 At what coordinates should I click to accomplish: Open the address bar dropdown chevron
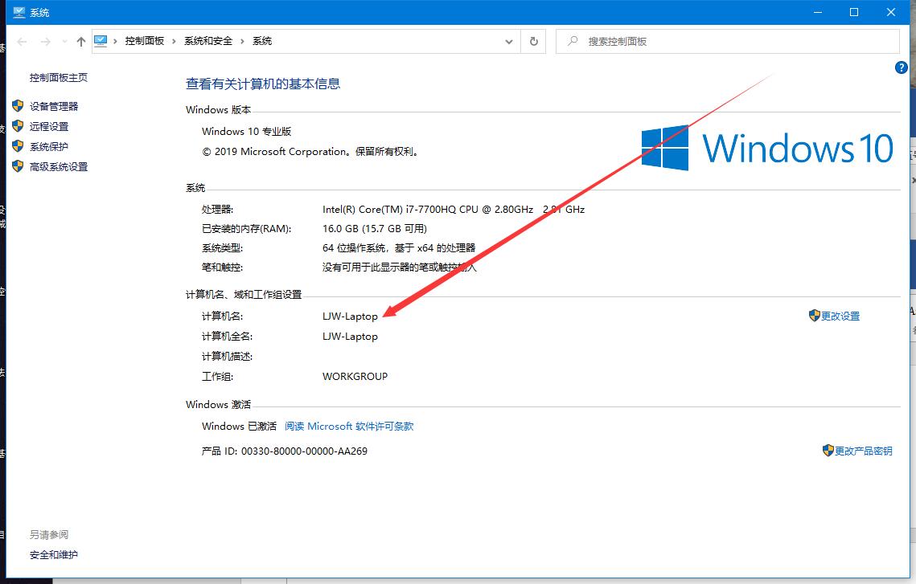pyautogui.click(x=508, y=41)
